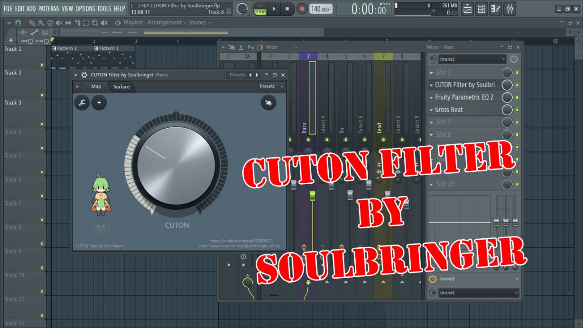Select the playlist Delete tool
This screenshot has height=328, width=583.
50,23
